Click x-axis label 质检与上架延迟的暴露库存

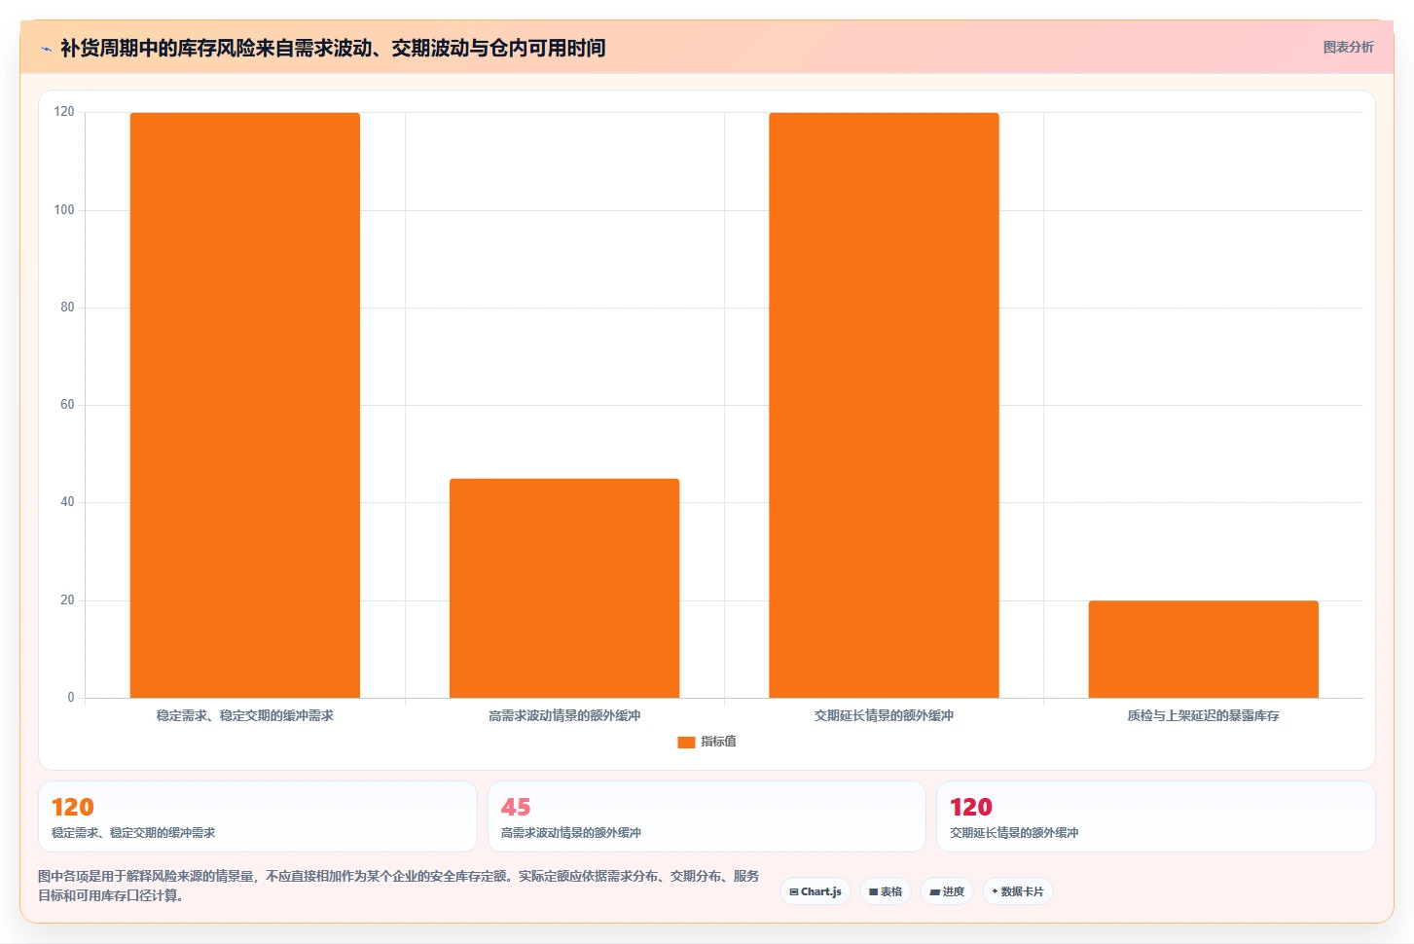[x=1204, y=715]
